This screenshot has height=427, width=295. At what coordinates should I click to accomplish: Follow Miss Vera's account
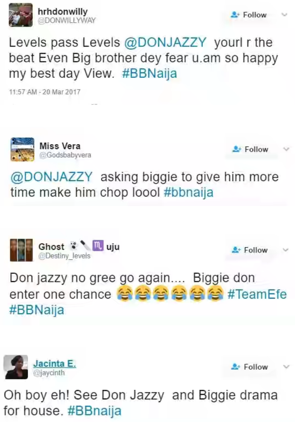(x=250, y=149)
